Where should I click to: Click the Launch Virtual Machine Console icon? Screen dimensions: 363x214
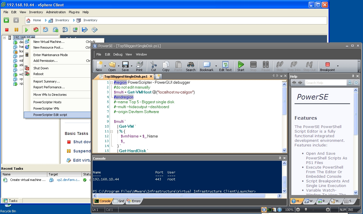pos(75,30)
